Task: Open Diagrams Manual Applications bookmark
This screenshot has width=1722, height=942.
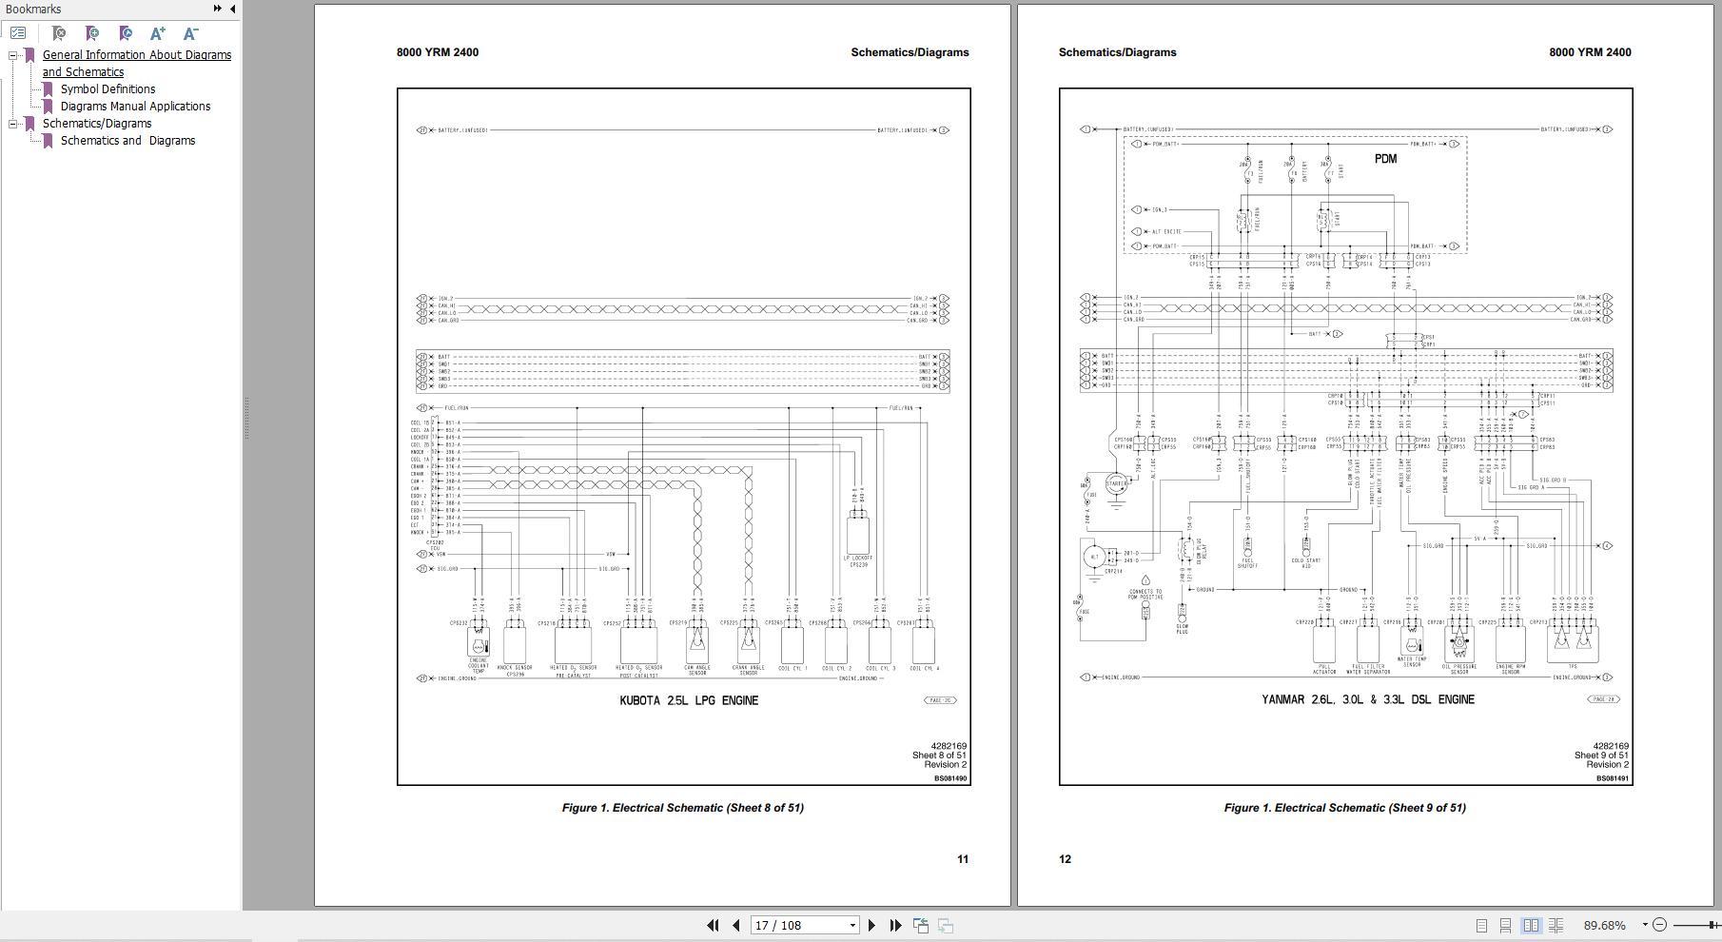Action: point(135,107)
